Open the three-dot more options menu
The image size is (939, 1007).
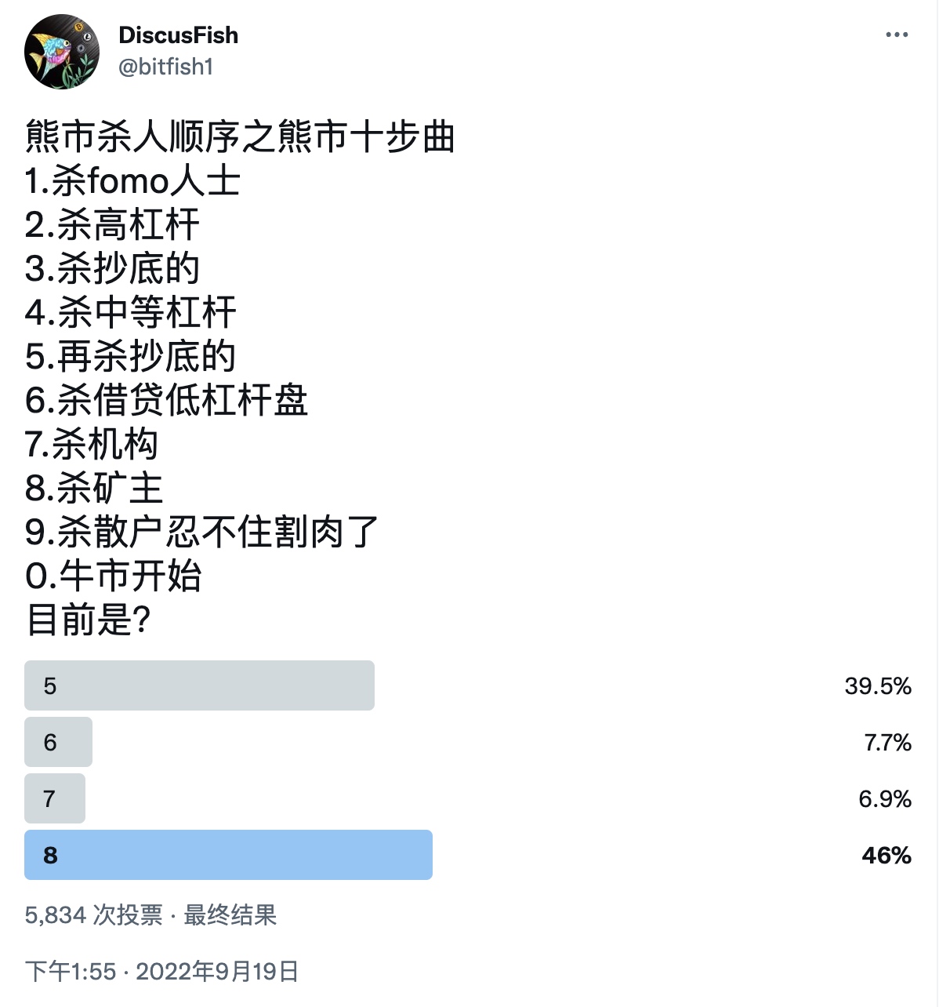click(x=896, y=35)
